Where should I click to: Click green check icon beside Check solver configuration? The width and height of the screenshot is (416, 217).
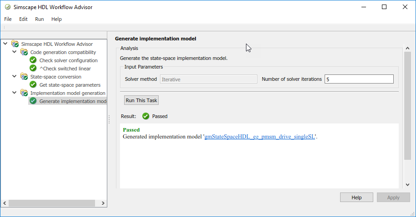(33, 60)
